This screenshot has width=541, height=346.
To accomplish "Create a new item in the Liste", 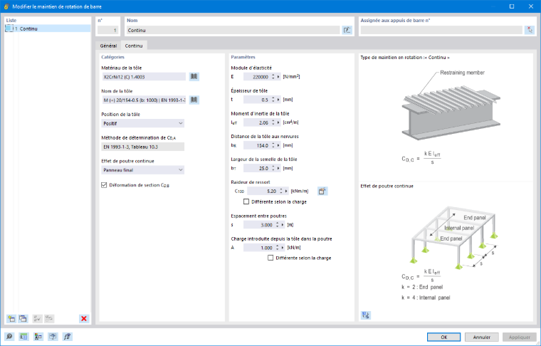I will point(11,318).
